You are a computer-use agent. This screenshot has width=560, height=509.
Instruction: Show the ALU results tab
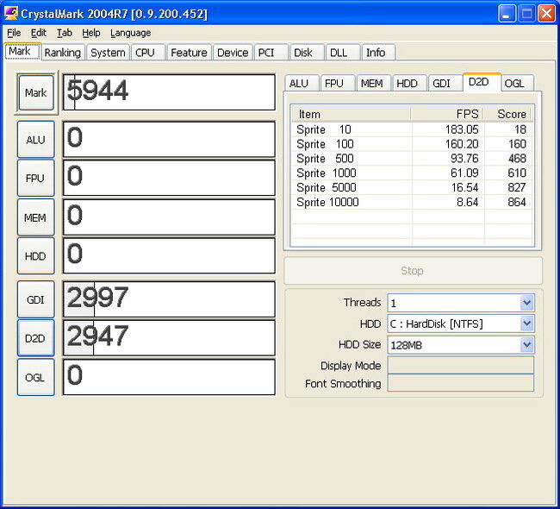tap(302, 83)
